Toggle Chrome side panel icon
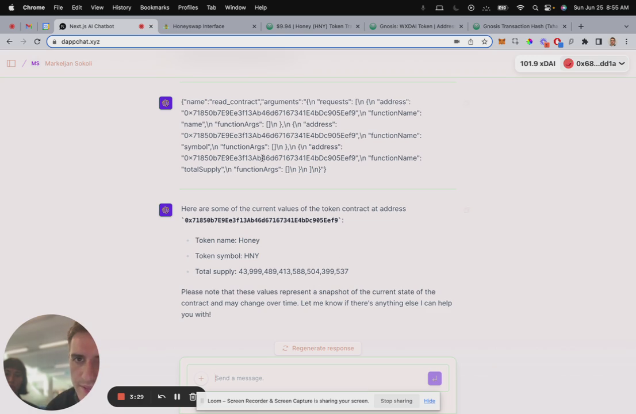The image size is (636, 414). pos(598,42)
